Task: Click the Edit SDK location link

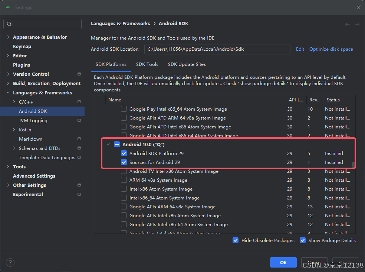Action: [x=300, y=49]
